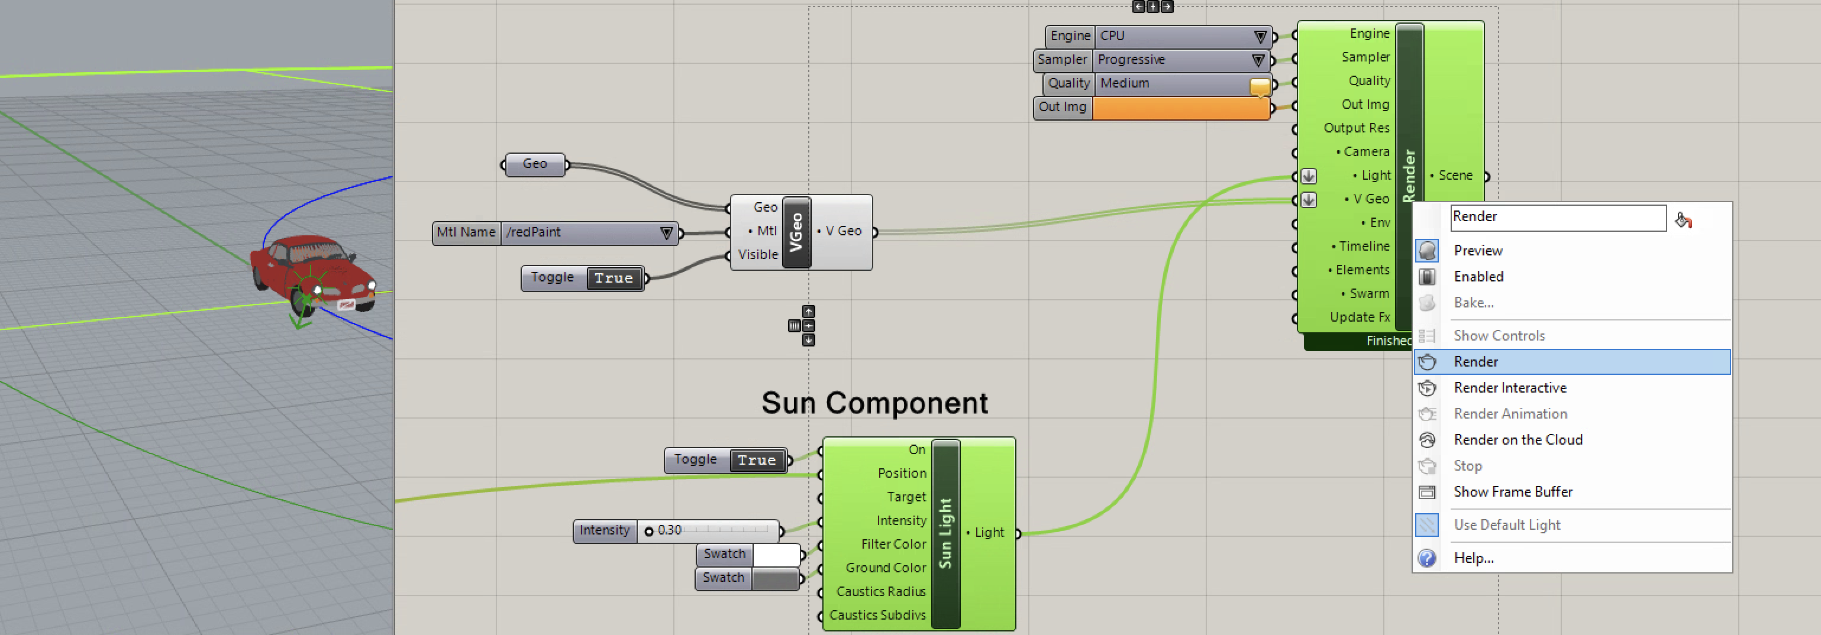Open the Sampler Progressive dropdown
The width and height of the screenshot is (1821, 635).
[x=1258, y=60]
